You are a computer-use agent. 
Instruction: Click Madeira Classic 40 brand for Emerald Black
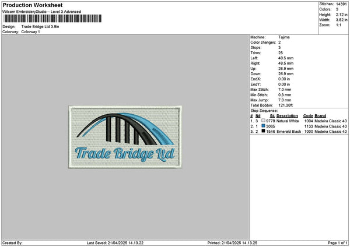click(331, 132)
